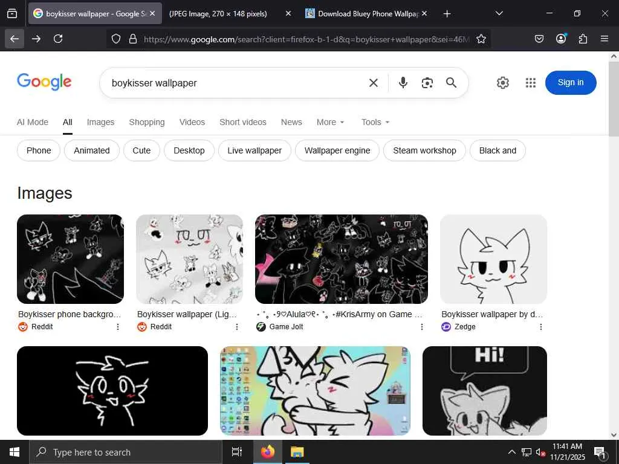Click the site security padlock icon
This screenshot has height=464, width=619.
coord(133,39)
